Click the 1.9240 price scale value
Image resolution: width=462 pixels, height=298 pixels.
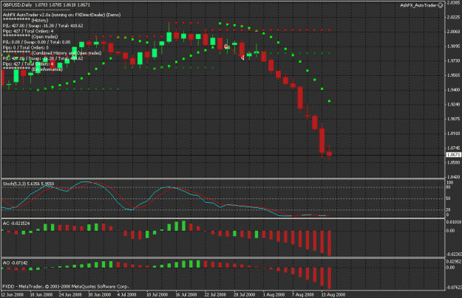[453, 104]
